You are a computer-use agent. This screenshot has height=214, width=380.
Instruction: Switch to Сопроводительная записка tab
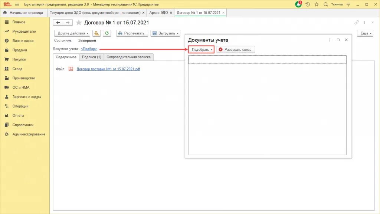(x=128, y=57)
